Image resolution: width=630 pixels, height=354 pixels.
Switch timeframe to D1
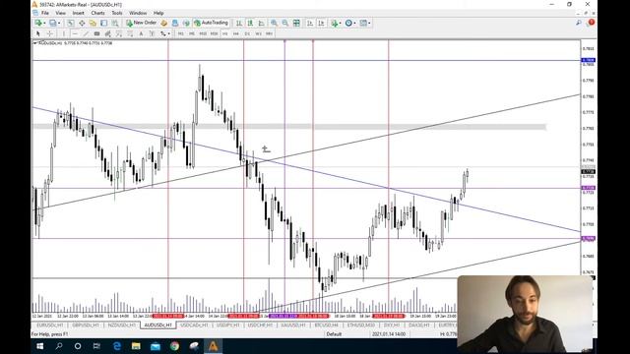[247, 33]
